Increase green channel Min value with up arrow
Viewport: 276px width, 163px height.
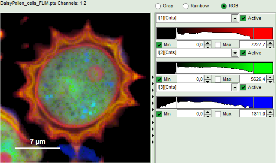click(x=208, y=77)
